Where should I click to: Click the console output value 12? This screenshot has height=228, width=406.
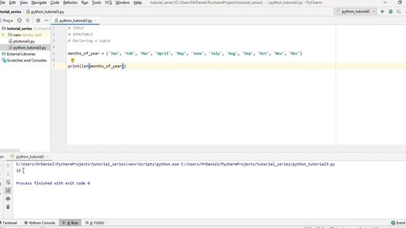18,170
